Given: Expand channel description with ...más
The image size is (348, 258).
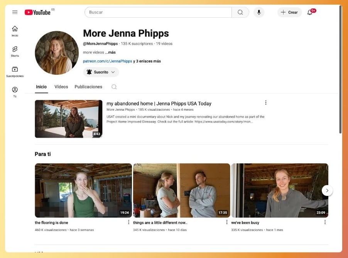Looking at the screenshot, I should 111,52.
